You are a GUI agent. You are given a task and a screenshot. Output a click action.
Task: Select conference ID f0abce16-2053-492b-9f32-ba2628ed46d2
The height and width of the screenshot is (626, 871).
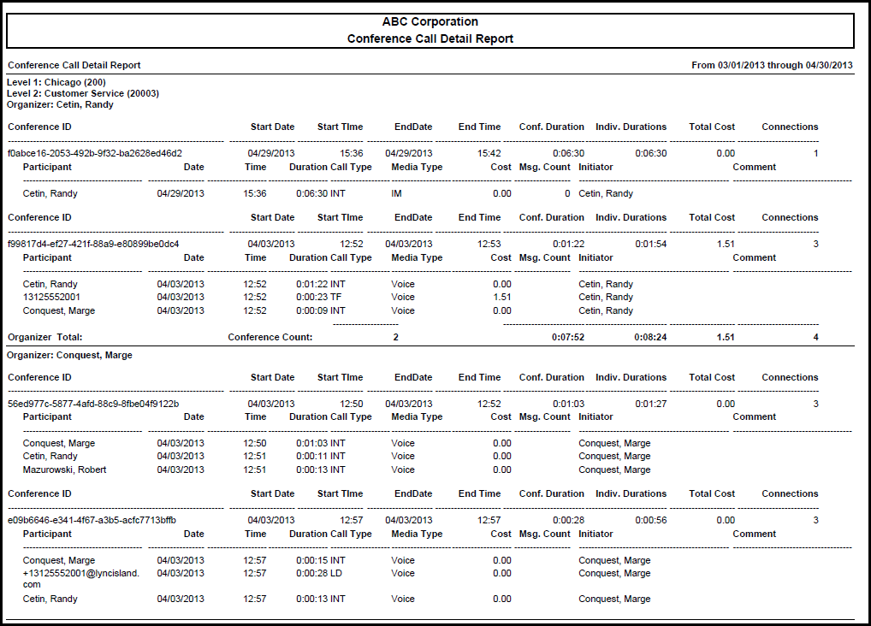pyautogui.click(x=111, y=153)
